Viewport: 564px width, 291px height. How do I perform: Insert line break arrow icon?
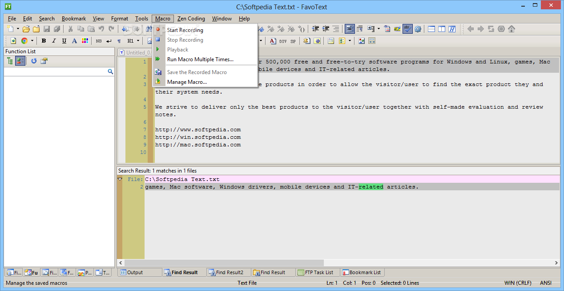(109, 41)
